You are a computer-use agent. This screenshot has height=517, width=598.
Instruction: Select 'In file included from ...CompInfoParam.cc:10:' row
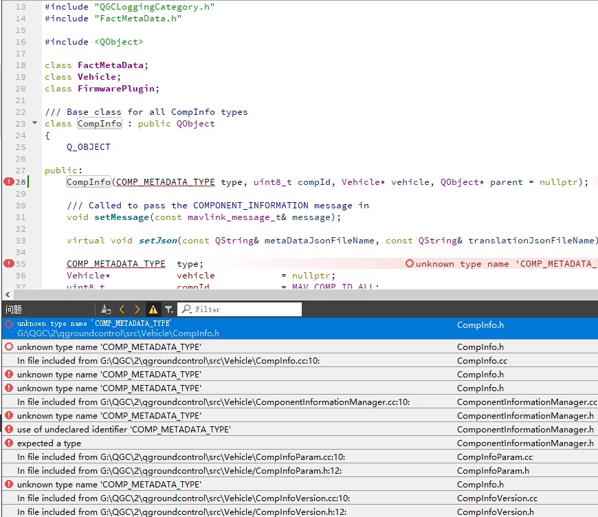(300, 456)
